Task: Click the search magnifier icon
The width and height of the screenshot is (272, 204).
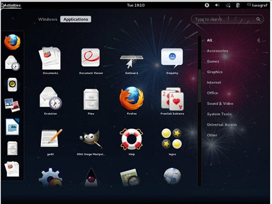Action: point(258,19)
